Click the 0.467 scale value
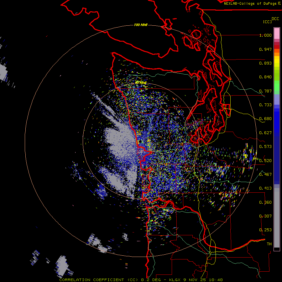This screenshot has height=282, width=282. pos(265,174)
